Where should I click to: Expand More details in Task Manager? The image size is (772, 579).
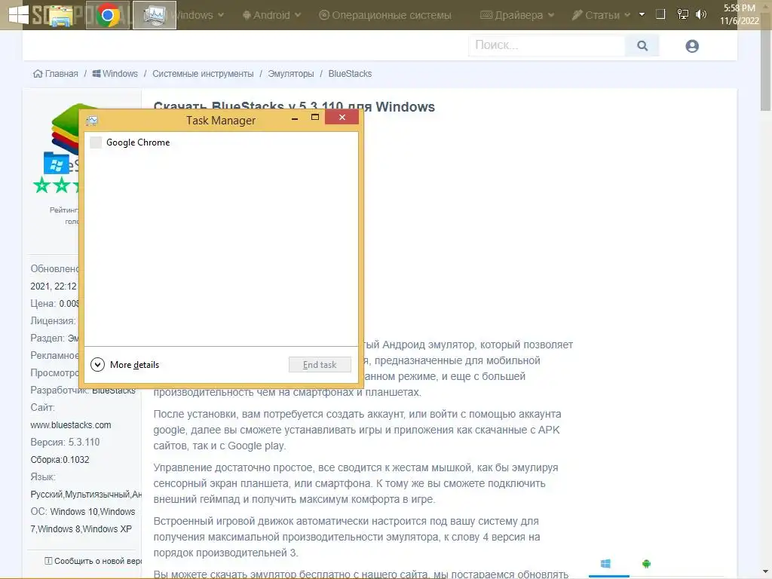pos(125,365)
